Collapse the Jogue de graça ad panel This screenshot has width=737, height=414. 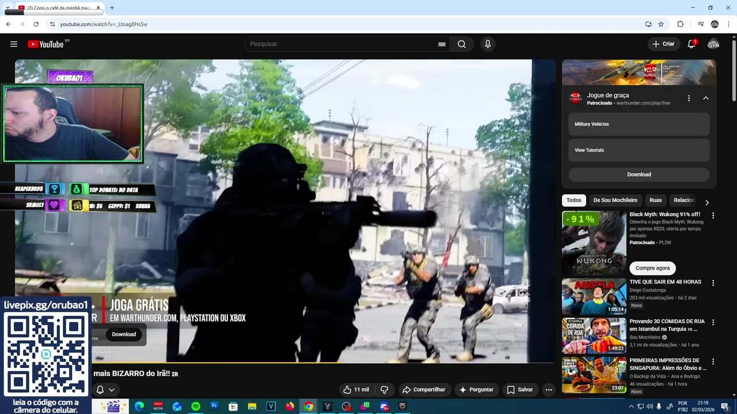click(706, 98)
